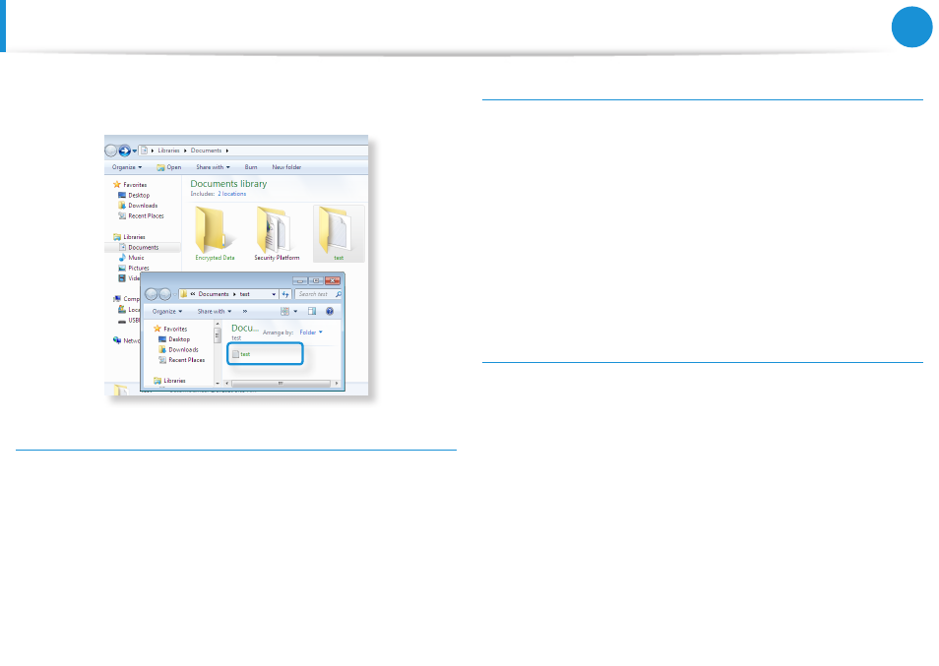This screenshot has height=666, width=939.
Task: Maximize the test window
Action: pyautogui.click(x=316, y=281)
